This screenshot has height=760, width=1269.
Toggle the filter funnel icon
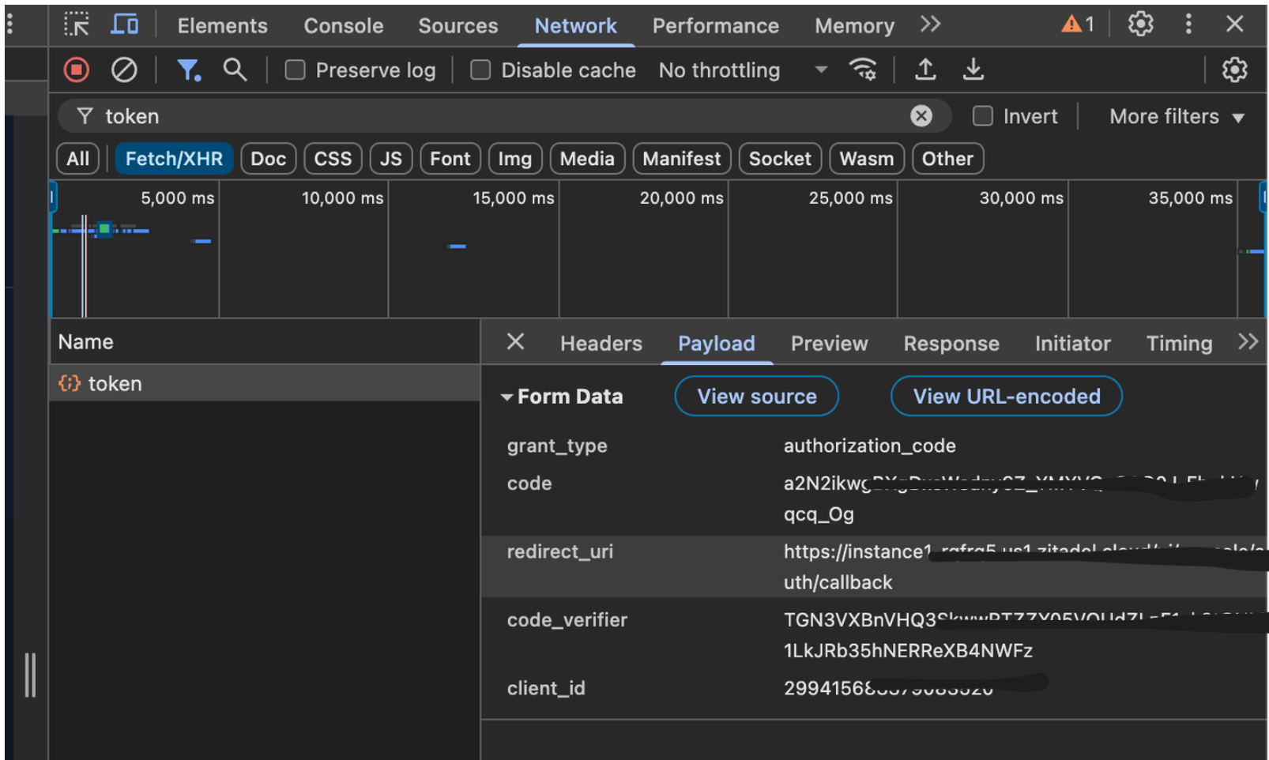[188, 70]
